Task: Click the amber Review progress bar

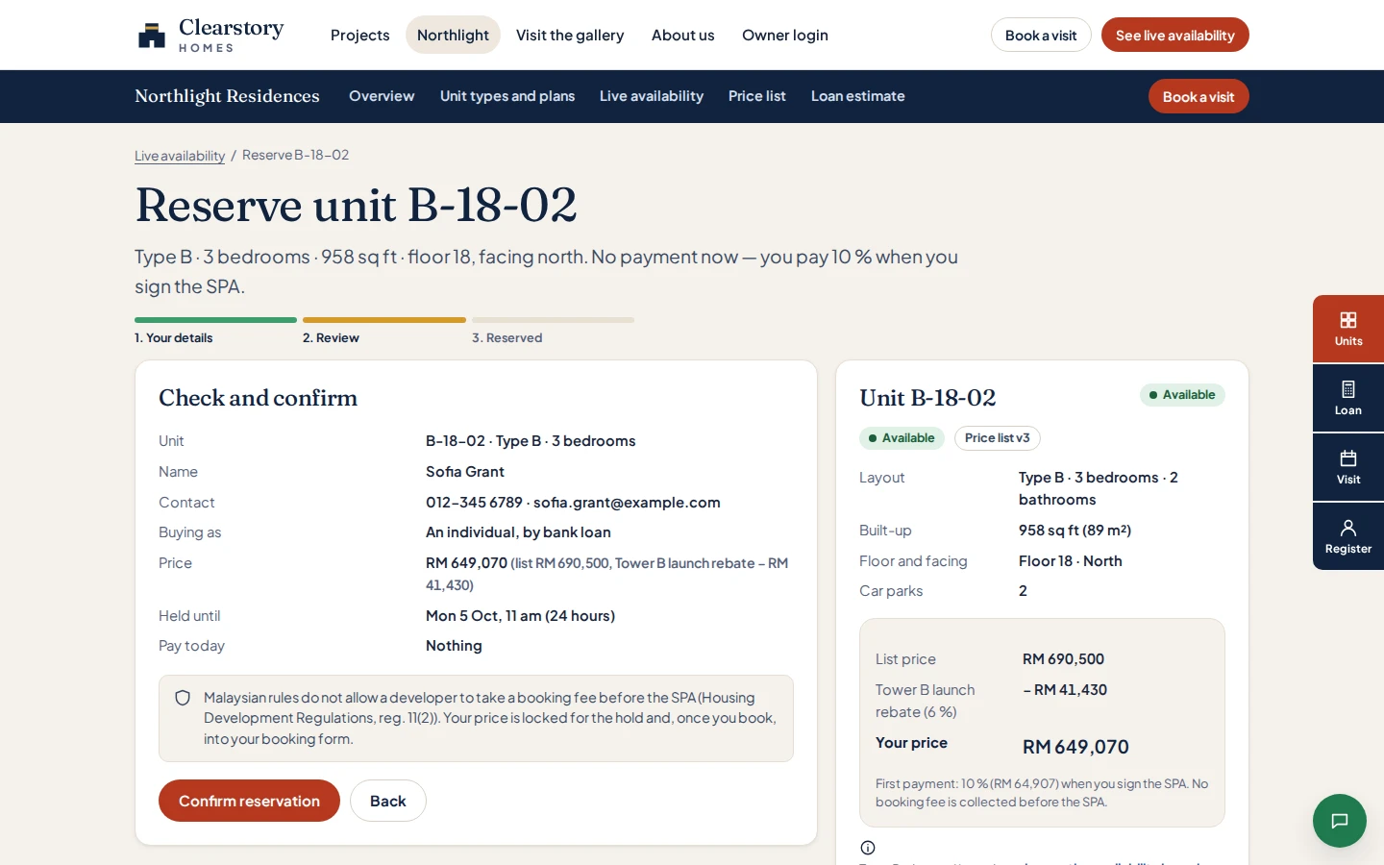Action: 384,320
